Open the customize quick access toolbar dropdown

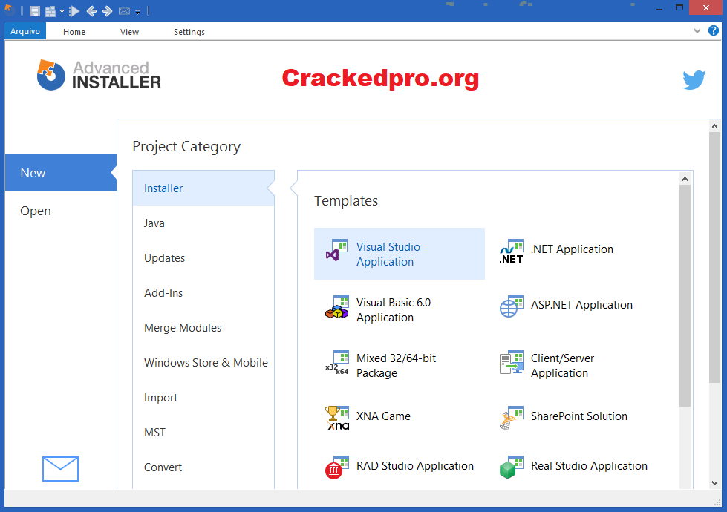(137, 12)
